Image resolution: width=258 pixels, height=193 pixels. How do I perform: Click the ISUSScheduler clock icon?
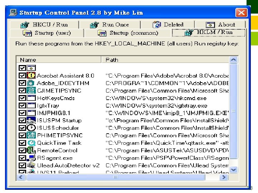tap(31, 128)
